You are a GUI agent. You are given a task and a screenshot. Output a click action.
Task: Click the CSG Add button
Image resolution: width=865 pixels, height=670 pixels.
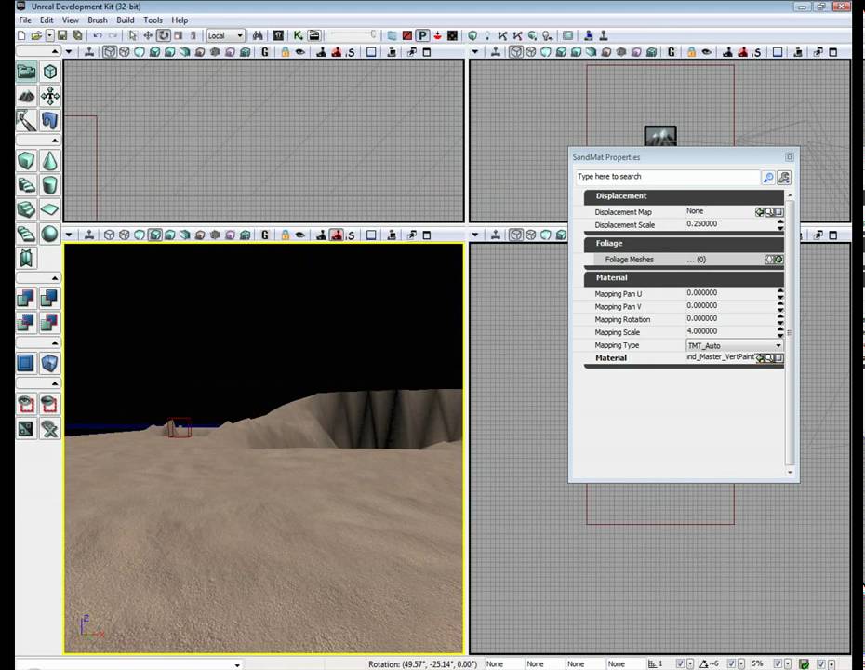click(x=26, y=299)
